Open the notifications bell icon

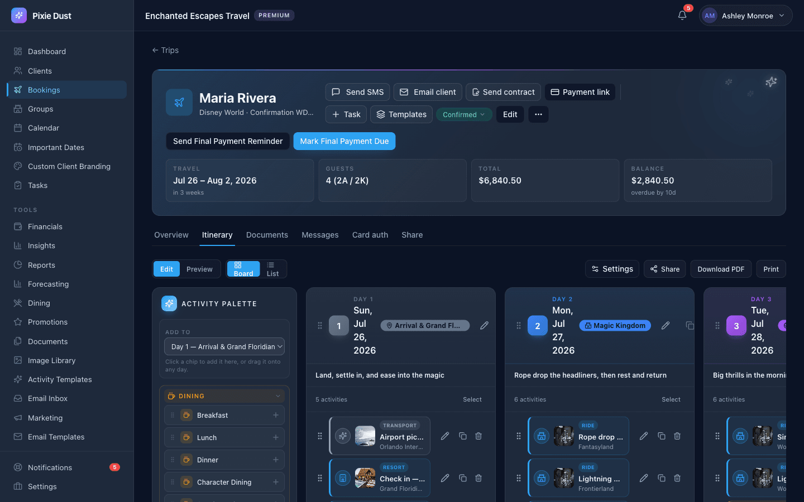(682, 16)
